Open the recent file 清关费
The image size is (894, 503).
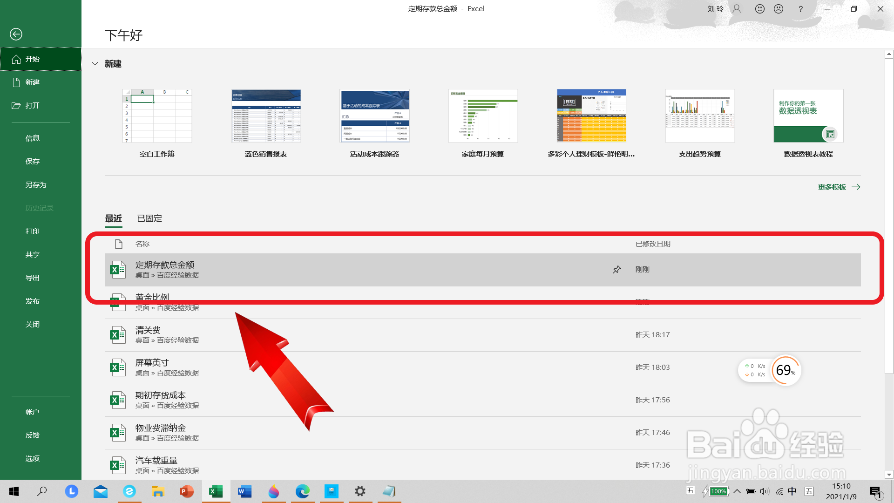coord(482,335)
